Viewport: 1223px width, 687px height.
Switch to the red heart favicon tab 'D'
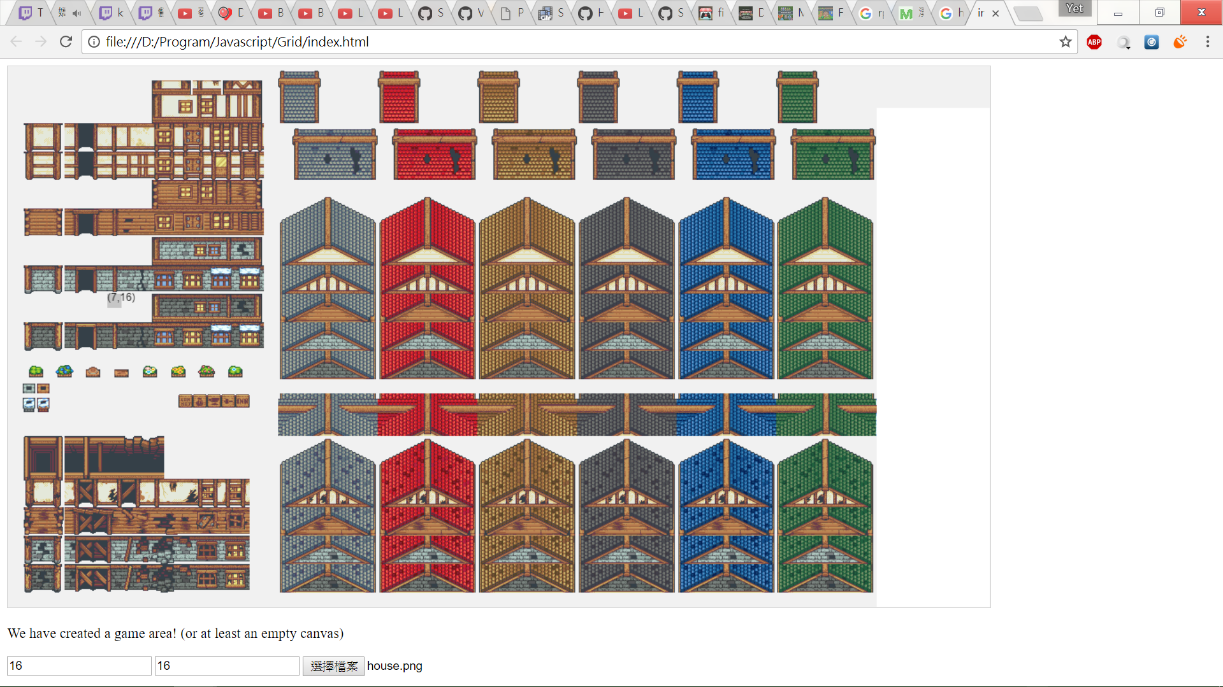pyautogui.click(x=232, y=13)
